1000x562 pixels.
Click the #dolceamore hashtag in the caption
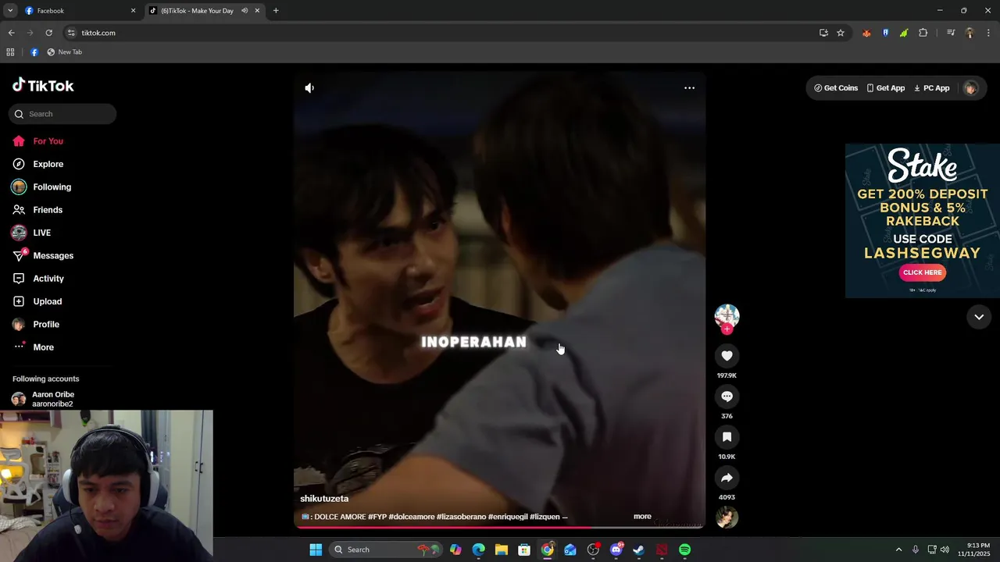pos(412,517)
